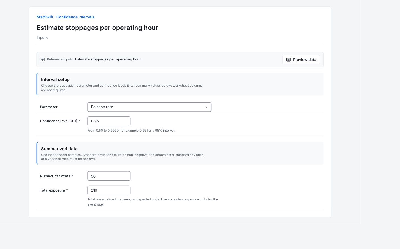Click the Parameter field label
This screenshot has height=249, width=400.
[x=49, y=107]
